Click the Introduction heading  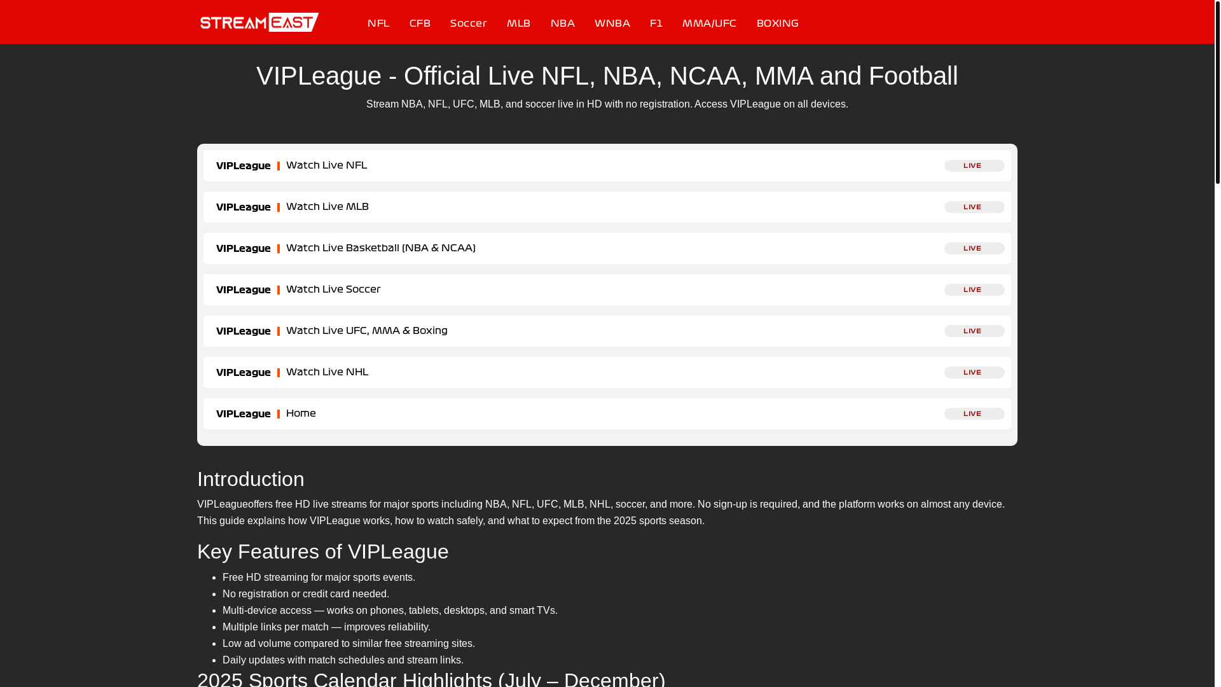pyautogui.click(x=251, y=479)
